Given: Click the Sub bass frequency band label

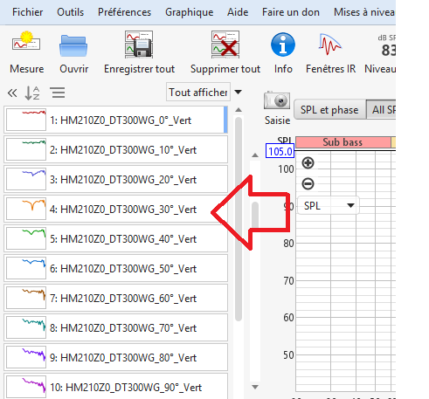Looking at the screenshot, I should pyautogui.click(x=343, y=142).
